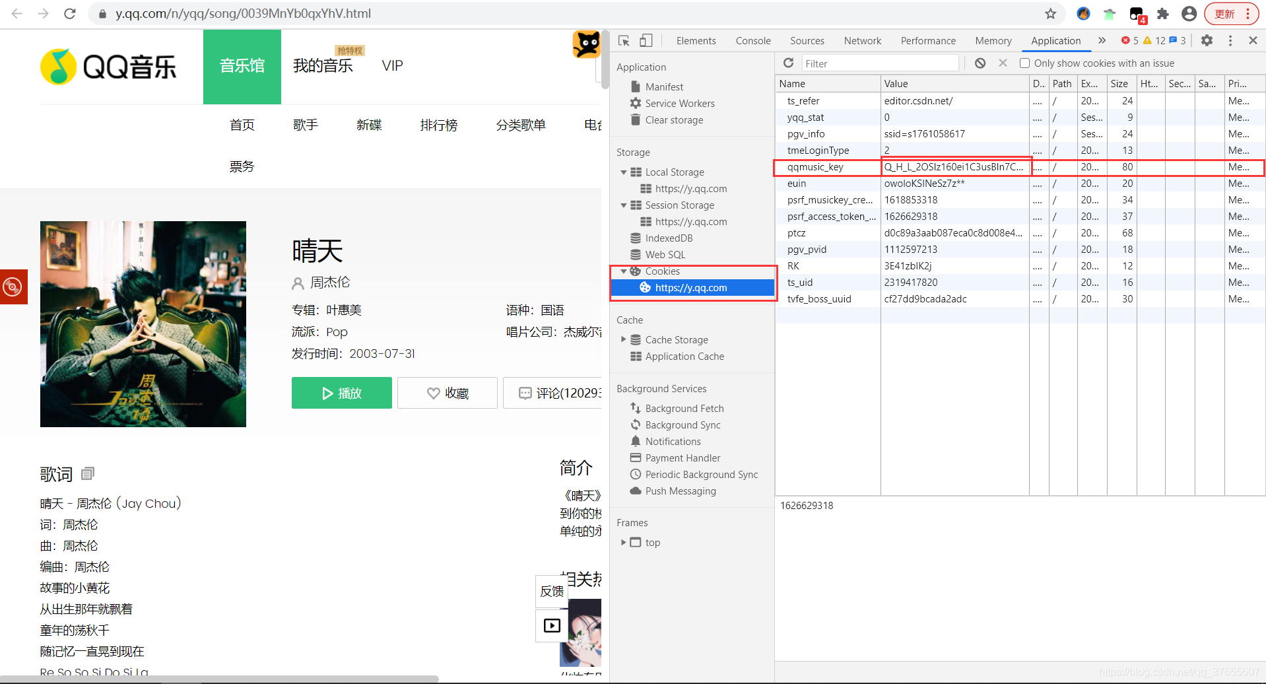This screenshot has width=1266, height=684.
Task: Click the browser back arrow
Action: point(17,13)
